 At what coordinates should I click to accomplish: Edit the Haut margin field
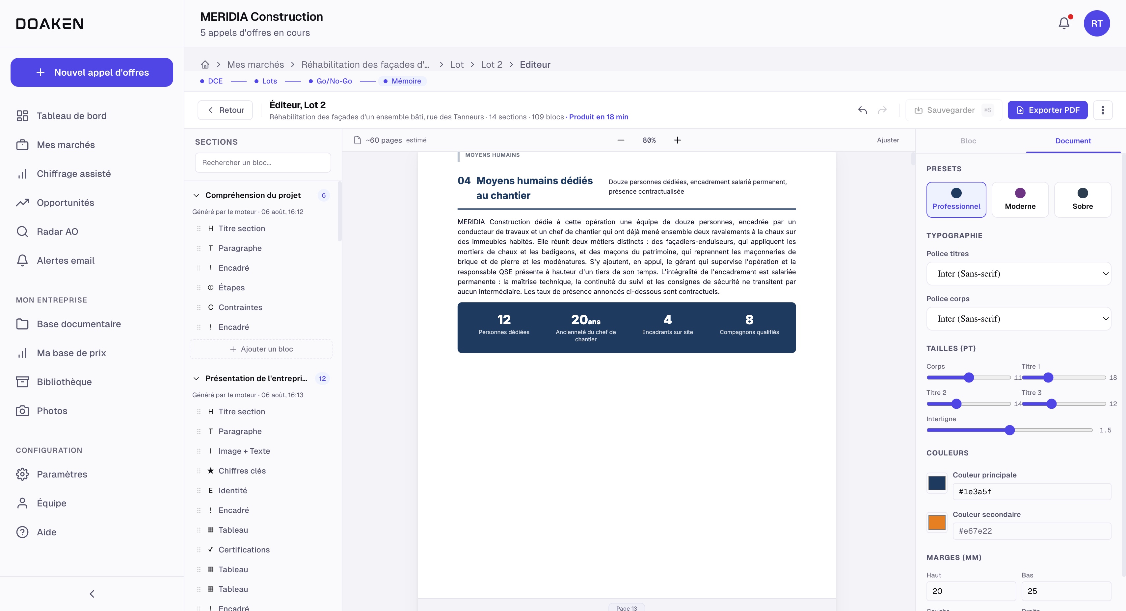tap(971, 591)
